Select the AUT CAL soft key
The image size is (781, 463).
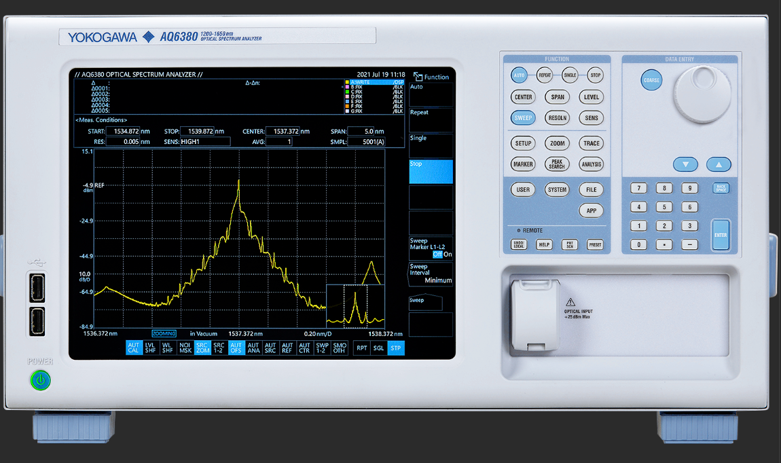(x=134, y=348)
